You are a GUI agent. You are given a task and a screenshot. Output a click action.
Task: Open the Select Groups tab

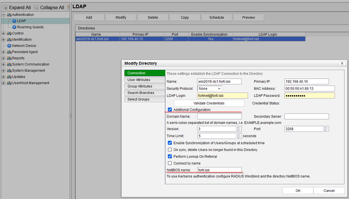(145, 99)
